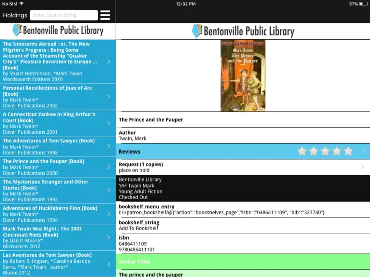370x277 pixels.
Task: Click the Bentonville Public Library logo in left panel
Action: click(x=58, y=31)
